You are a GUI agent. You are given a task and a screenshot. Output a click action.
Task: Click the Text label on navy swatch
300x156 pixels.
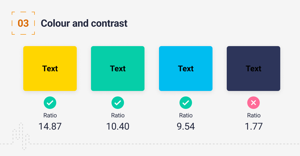(253, 69)
